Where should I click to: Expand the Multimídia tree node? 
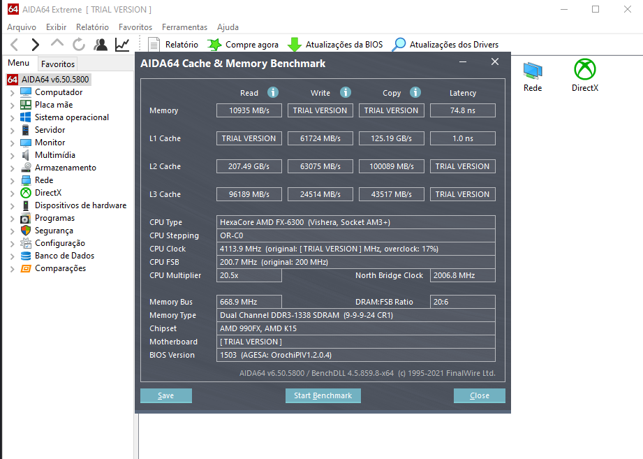click(12, 156)
